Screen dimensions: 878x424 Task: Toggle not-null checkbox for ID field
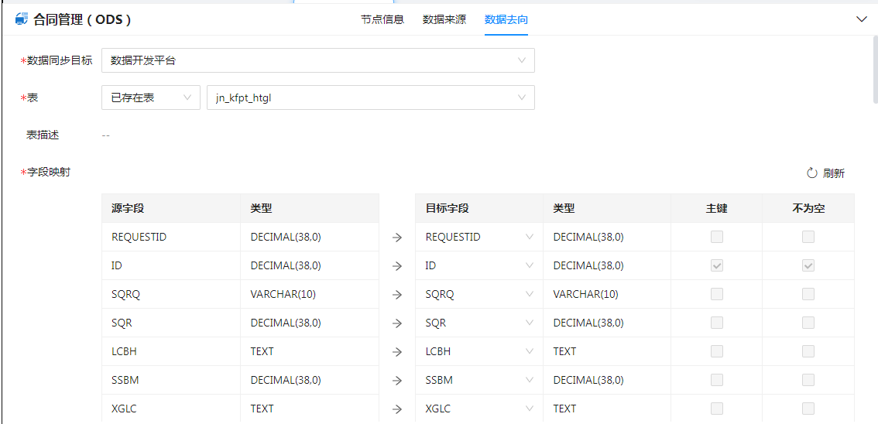point(808,265)
